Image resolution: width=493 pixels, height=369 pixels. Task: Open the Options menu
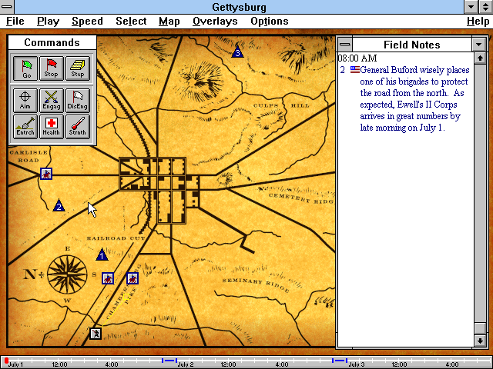(270, 22)
